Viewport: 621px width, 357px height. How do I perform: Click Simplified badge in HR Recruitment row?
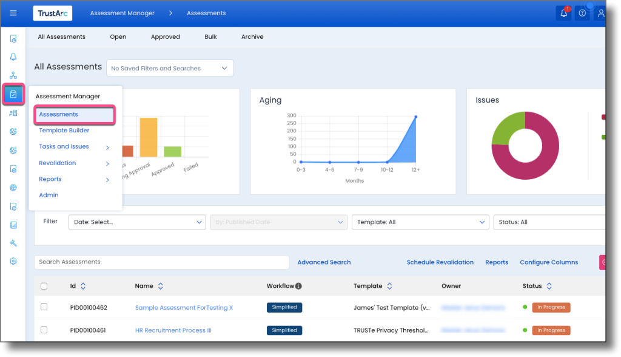pos(284,330)
